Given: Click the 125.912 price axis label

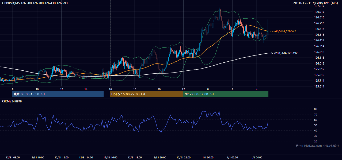Looking at the screenshot, I should (319, 69).
